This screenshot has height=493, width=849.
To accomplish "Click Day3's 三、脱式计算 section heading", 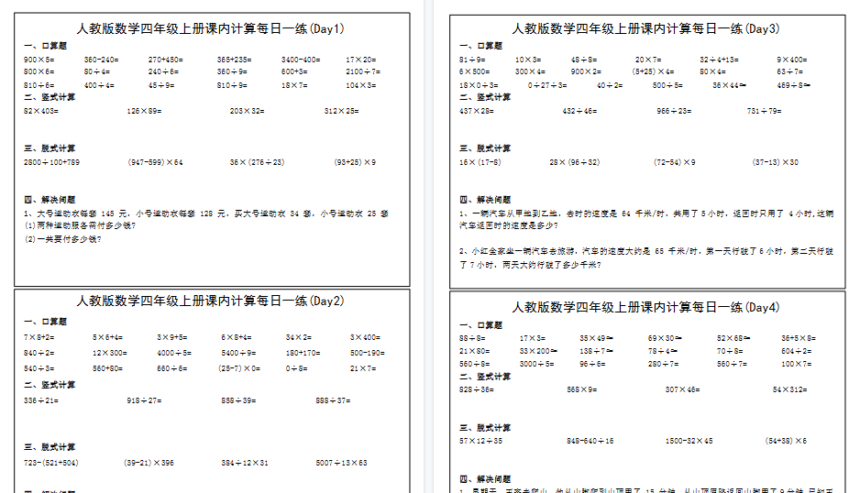I will click(x=485, y=148).
